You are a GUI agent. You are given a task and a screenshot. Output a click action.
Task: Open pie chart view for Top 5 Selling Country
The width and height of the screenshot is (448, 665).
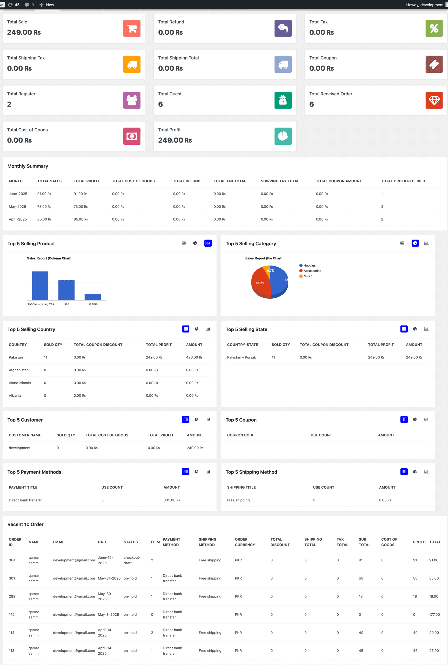pyautogui.click(x=197, y=329)
